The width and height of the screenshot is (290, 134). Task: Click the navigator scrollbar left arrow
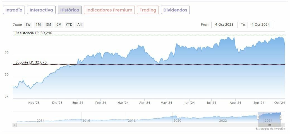point(15,125)
